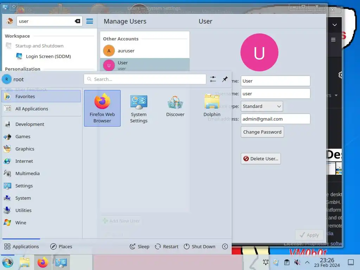Click the Restart button
The image size is (360, 270).
pyautogui.click(x=167, y=246)
